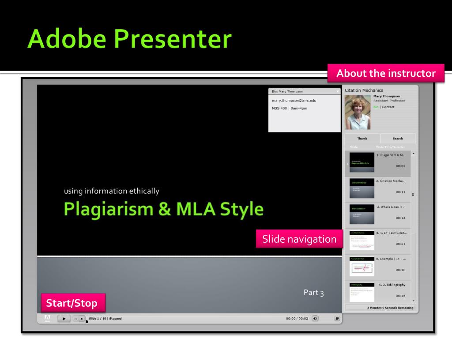Screen dimensions: 452x339
Task: Click Mary Thompson's presenter photo
Action: [358, 113]
